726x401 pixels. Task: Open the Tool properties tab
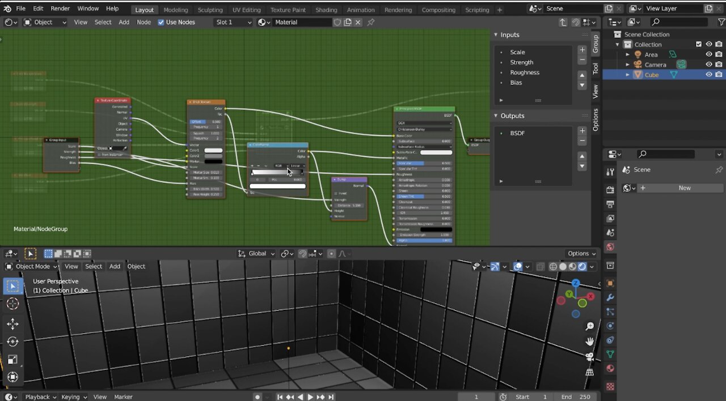tap(610, 172)
